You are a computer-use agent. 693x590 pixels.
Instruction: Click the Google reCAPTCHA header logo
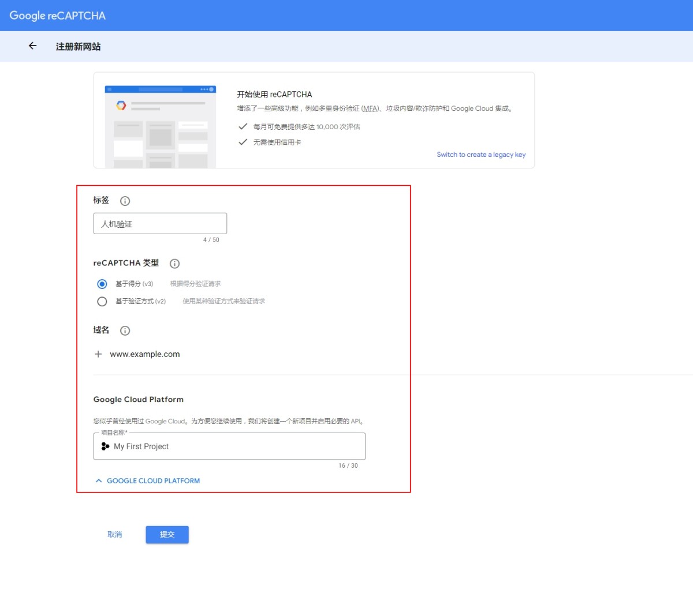pyautogui.click(x=58, y=16)
